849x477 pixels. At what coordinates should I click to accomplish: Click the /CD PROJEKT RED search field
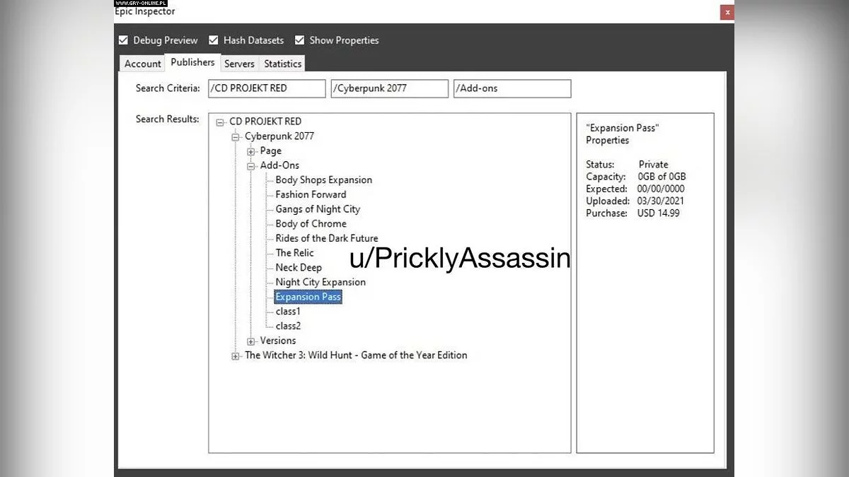[x=267, y=88]
